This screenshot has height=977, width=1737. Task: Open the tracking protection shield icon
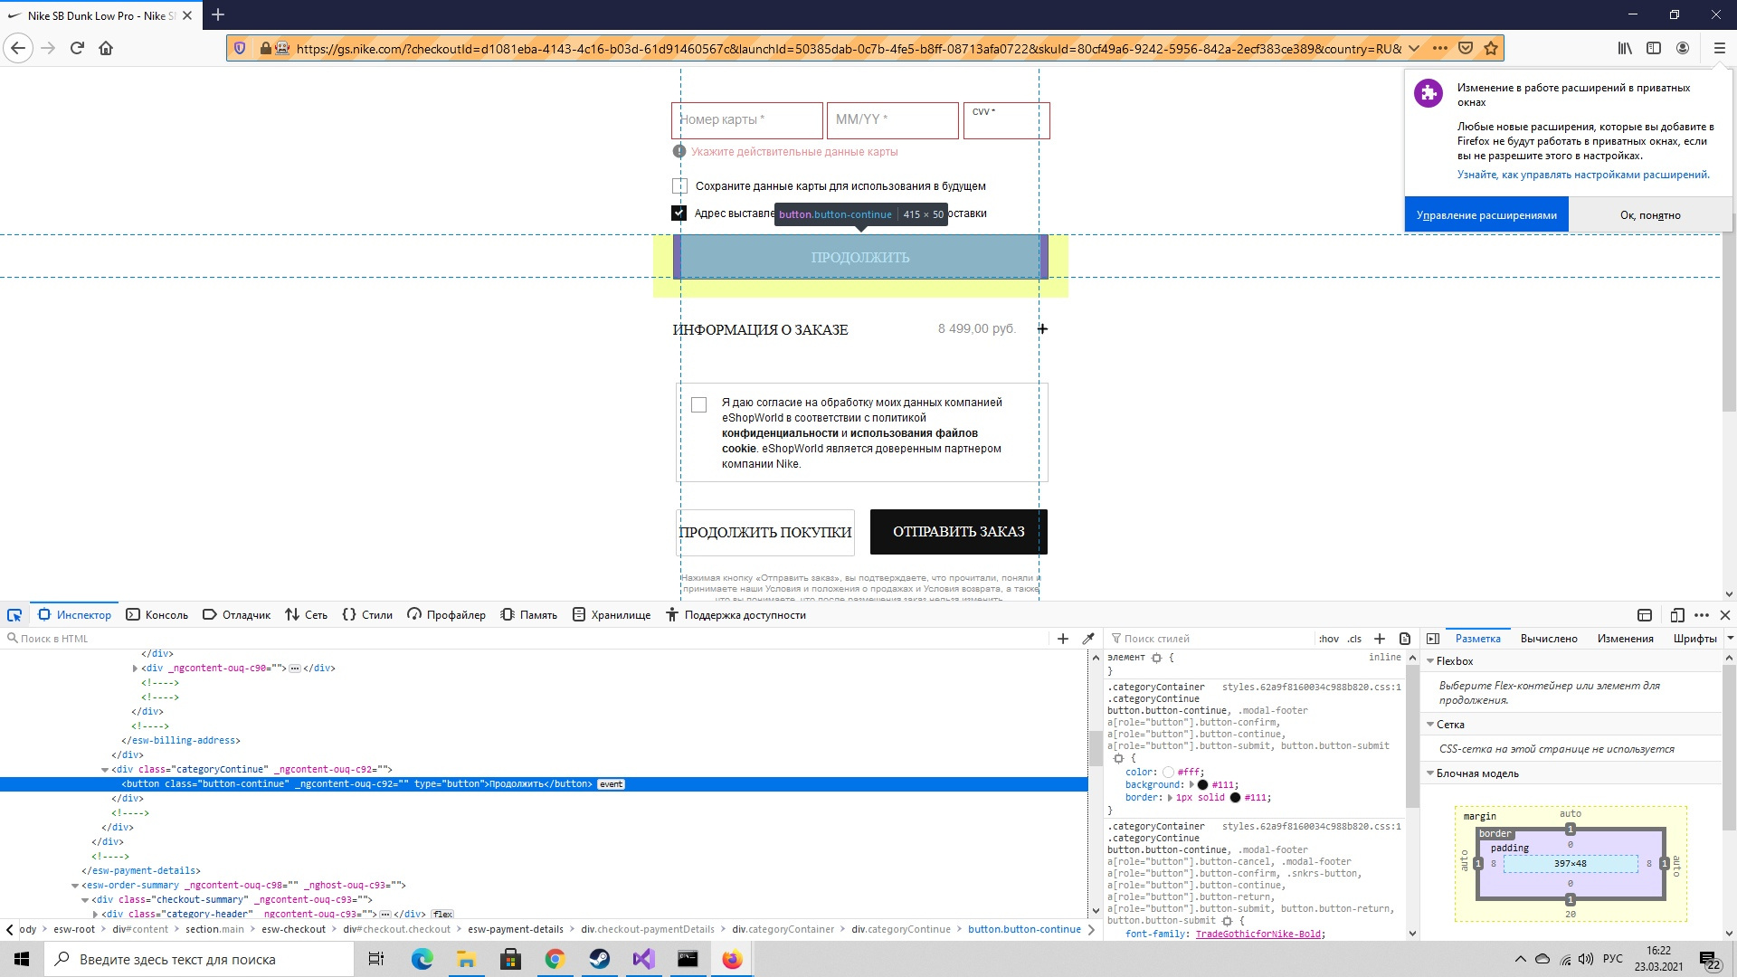point(240,48)
